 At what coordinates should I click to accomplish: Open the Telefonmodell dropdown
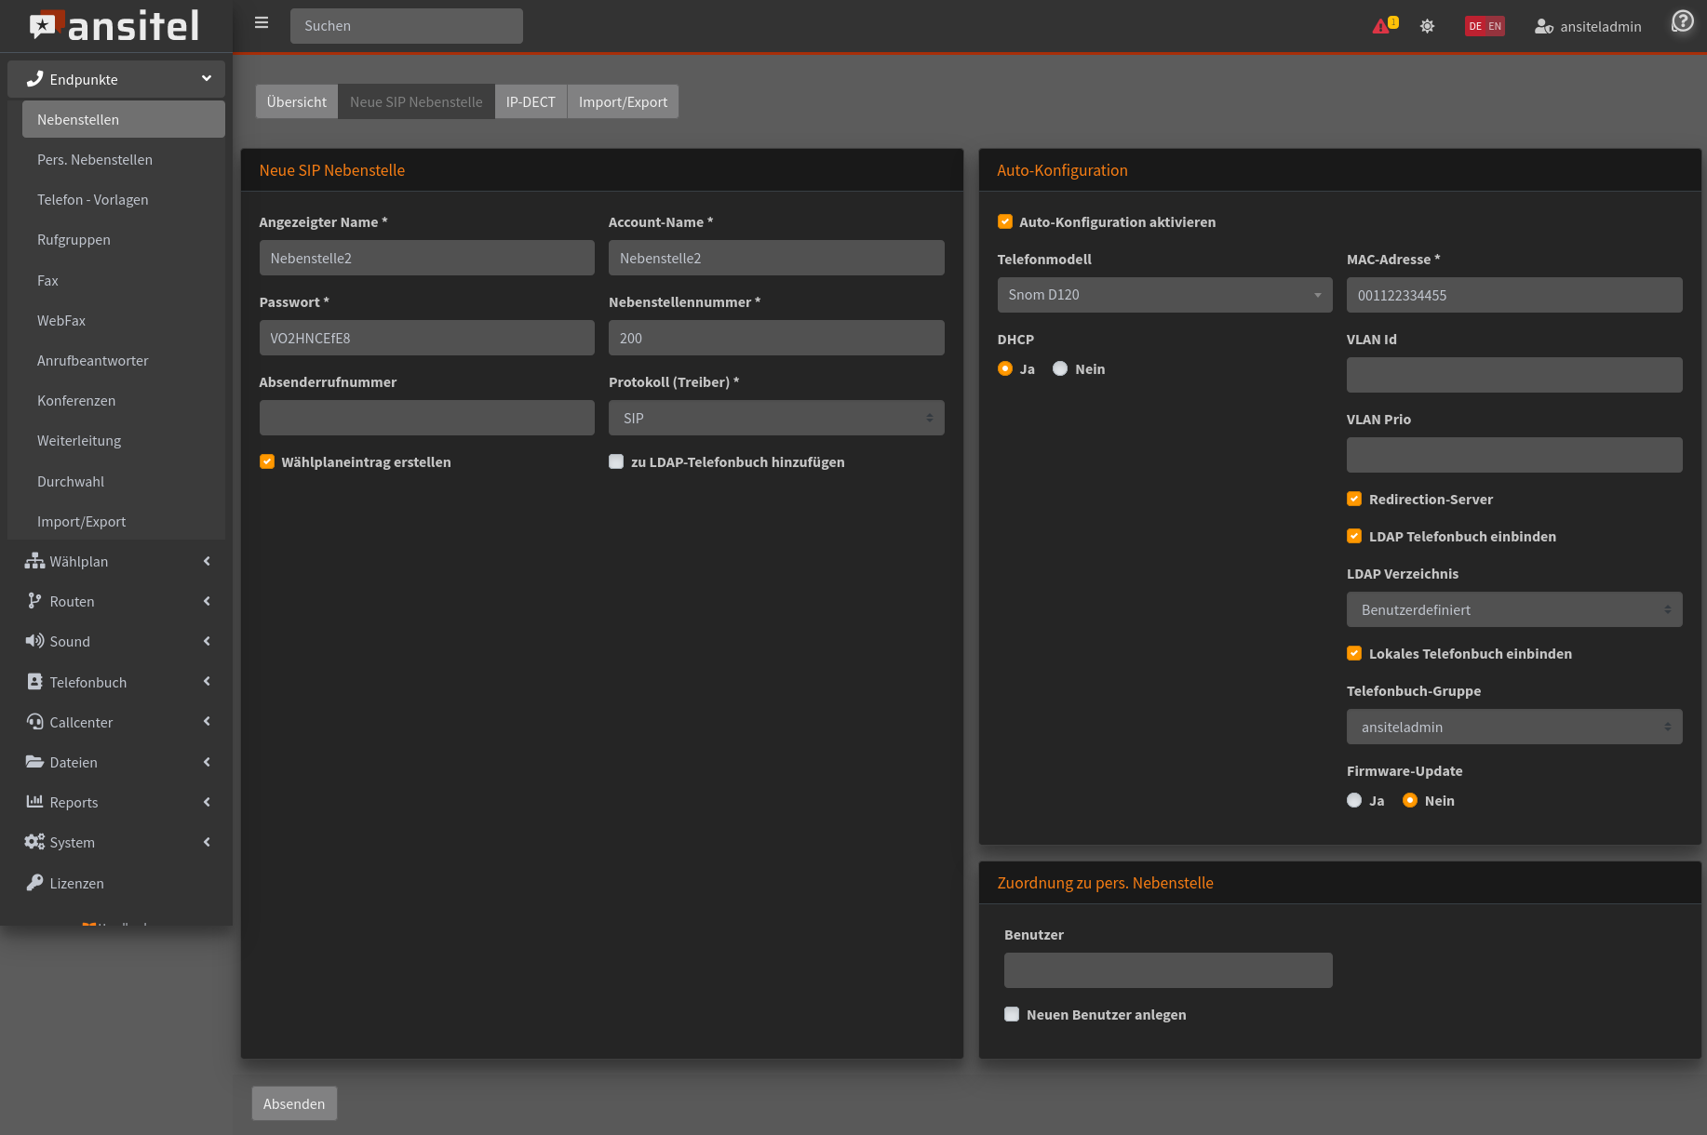pyautogui.click(x=1164, y=295)
